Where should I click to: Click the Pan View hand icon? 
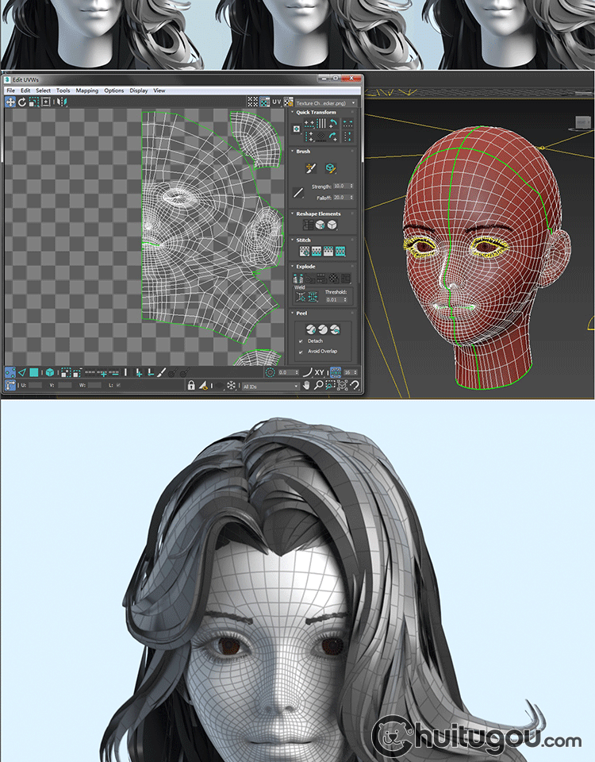click(306, 386)
